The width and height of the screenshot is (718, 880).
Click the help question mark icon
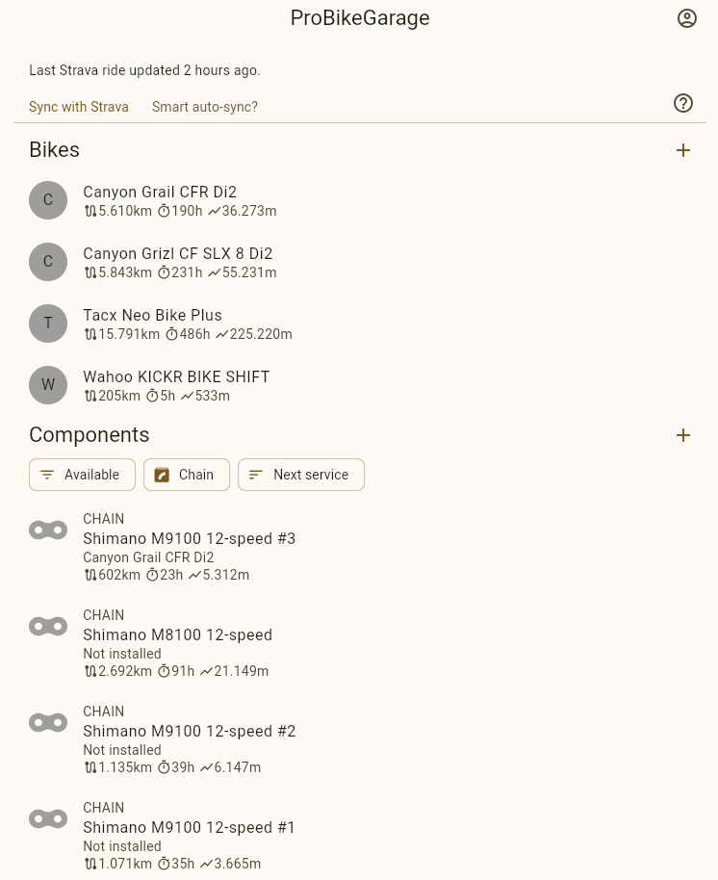(683, 103)
